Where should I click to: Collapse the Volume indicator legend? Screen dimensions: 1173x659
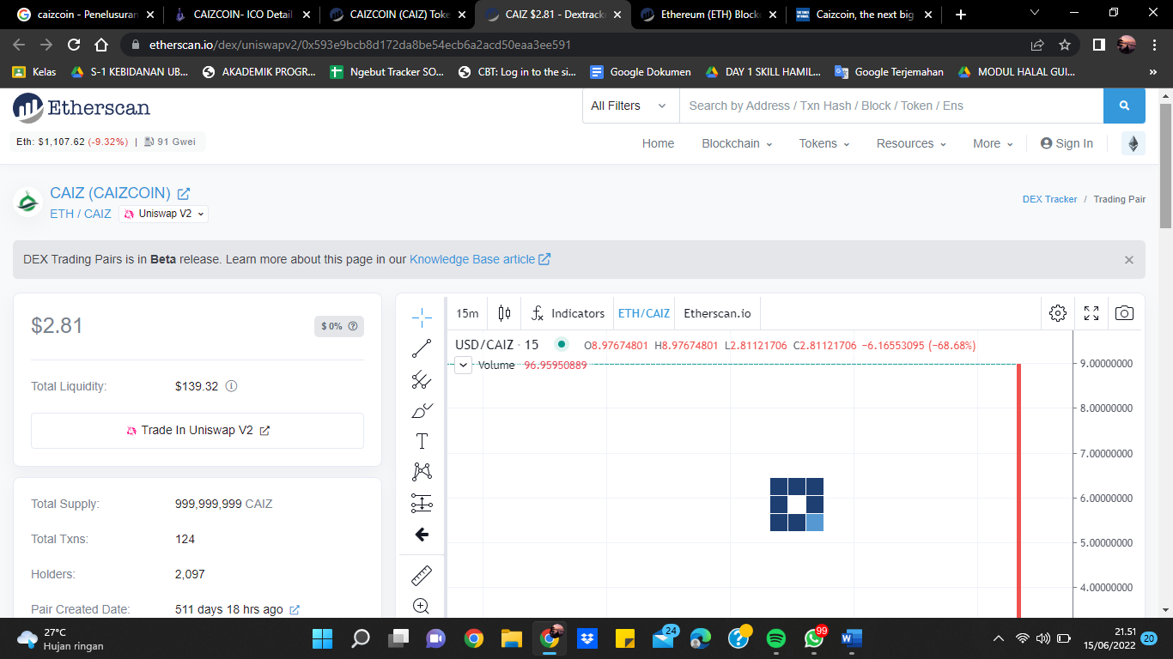click(x=463, y=365)
